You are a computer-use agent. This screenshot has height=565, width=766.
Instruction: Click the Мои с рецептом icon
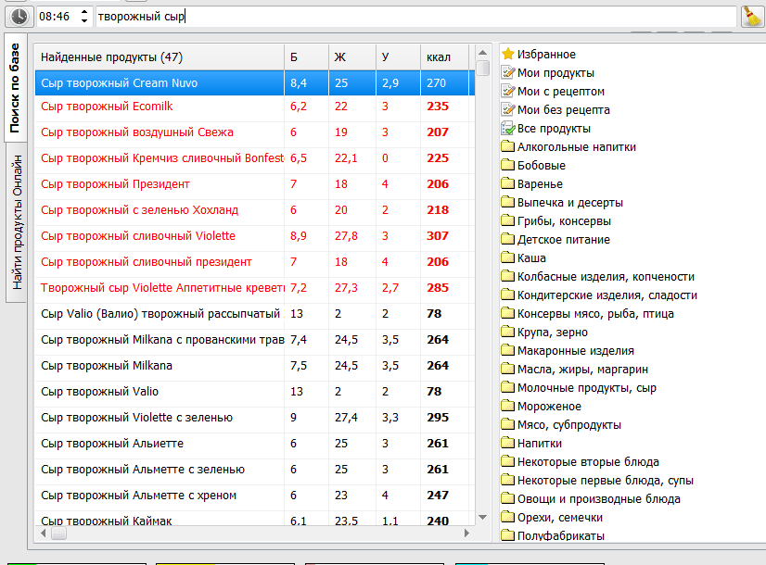click(508, 91)
